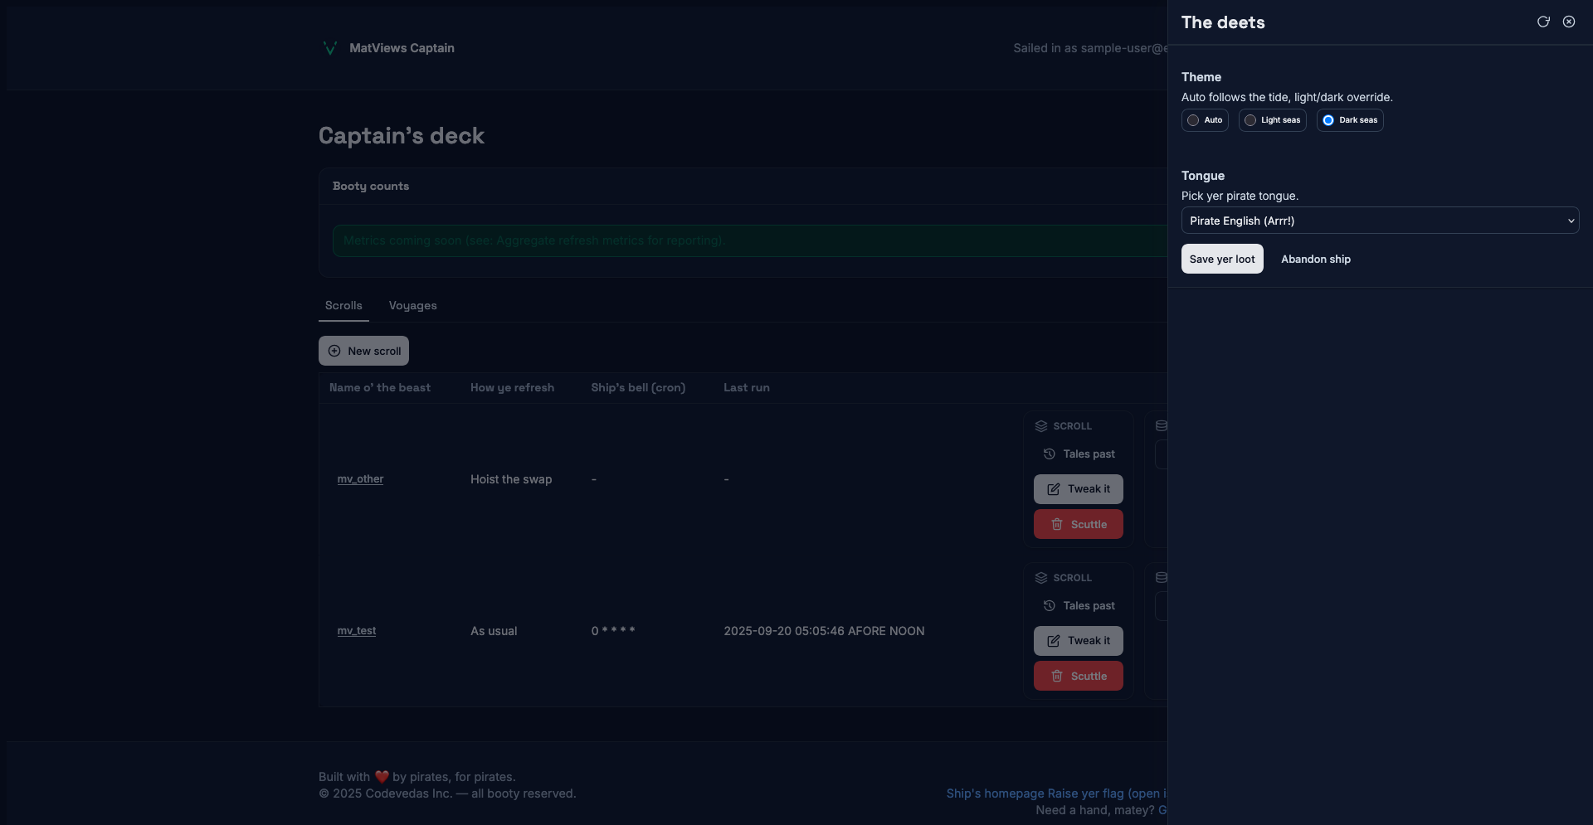Image resolution: width=1593 pixels, height=825 pixels.
Task: Switch to the Voyages tab
Action: (x=412, y=306)
